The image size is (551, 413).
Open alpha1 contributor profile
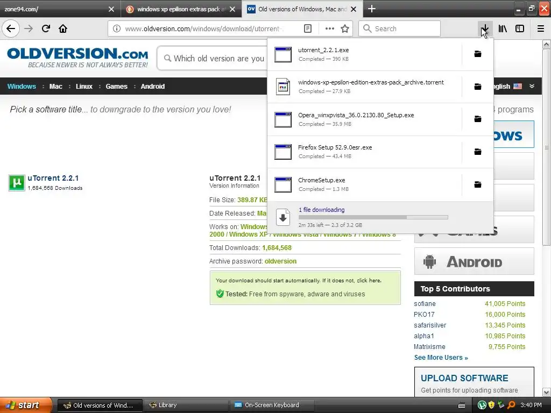(x=423, y=336)
